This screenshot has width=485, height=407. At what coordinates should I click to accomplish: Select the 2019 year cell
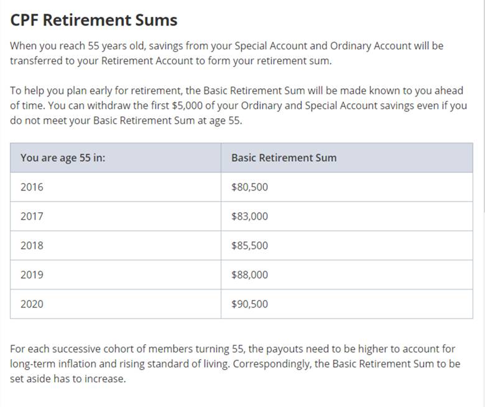tap(32, 275)
